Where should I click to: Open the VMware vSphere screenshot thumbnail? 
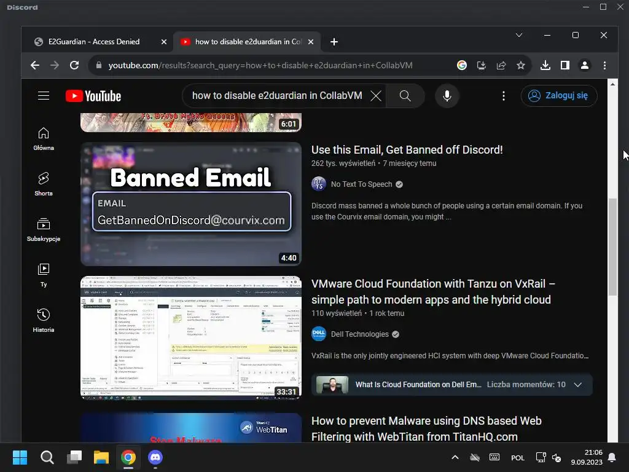[191, 337]
